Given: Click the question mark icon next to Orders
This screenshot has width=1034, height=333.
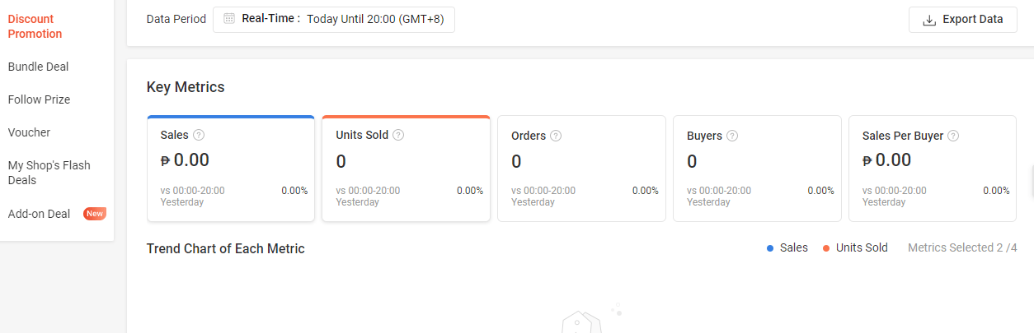Looking at the screenshot, I should tap(556, 136).
